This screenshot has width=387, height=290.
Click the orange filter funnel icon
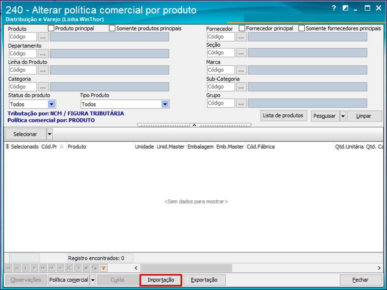(x=104, y=268)
